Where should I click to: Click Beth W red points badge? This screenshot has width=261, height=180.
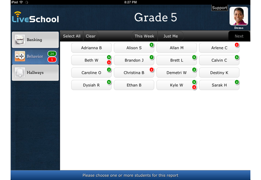[109, 62]
